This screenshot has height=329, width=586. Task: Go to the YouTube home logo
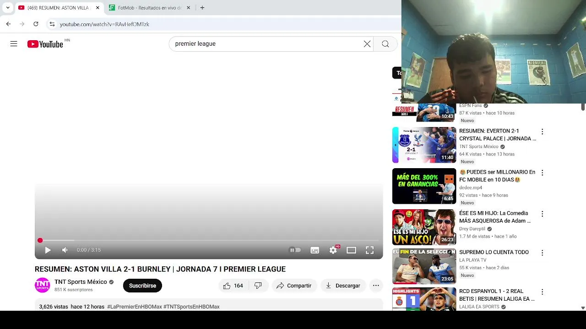pyautogui.click(x=45, y=44)
